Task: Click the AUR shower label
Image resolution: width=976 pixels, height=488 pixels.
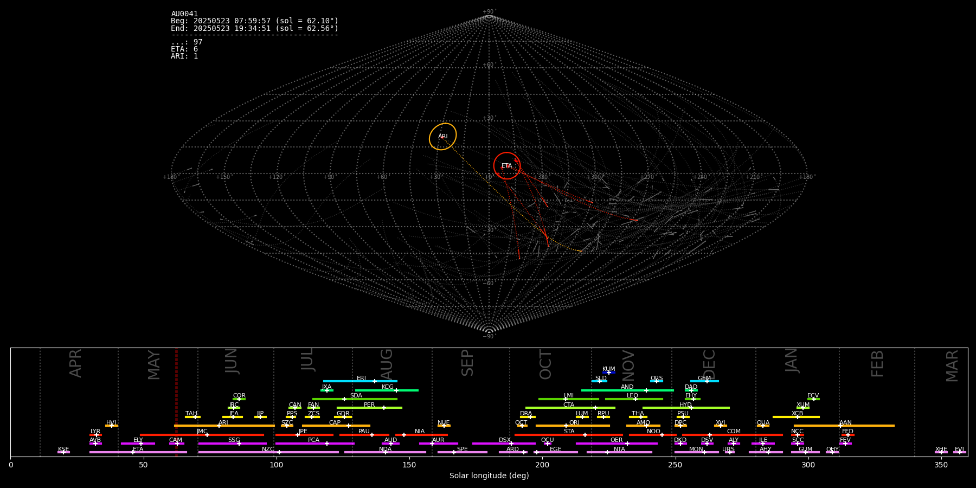Action: pos(438,440)
